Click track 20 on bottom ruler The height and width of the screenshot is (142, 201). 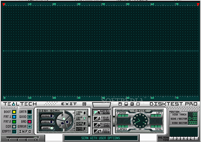54,98
